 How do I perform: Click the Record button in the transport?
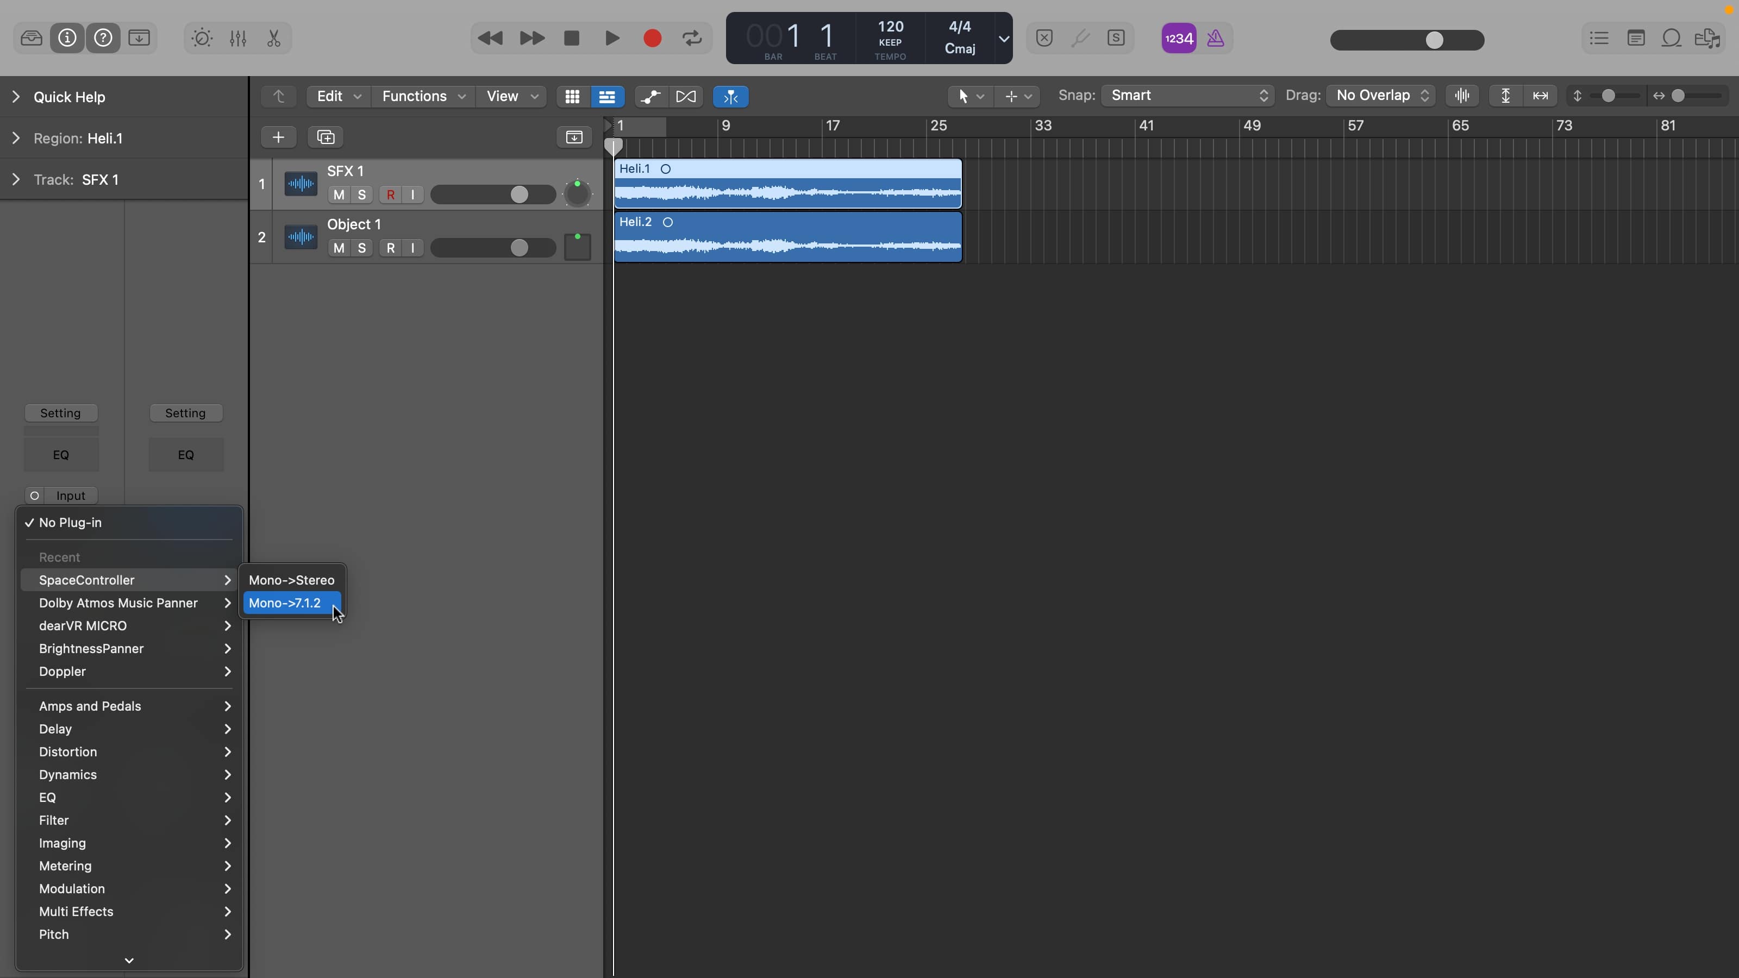(x=652, y=39)
